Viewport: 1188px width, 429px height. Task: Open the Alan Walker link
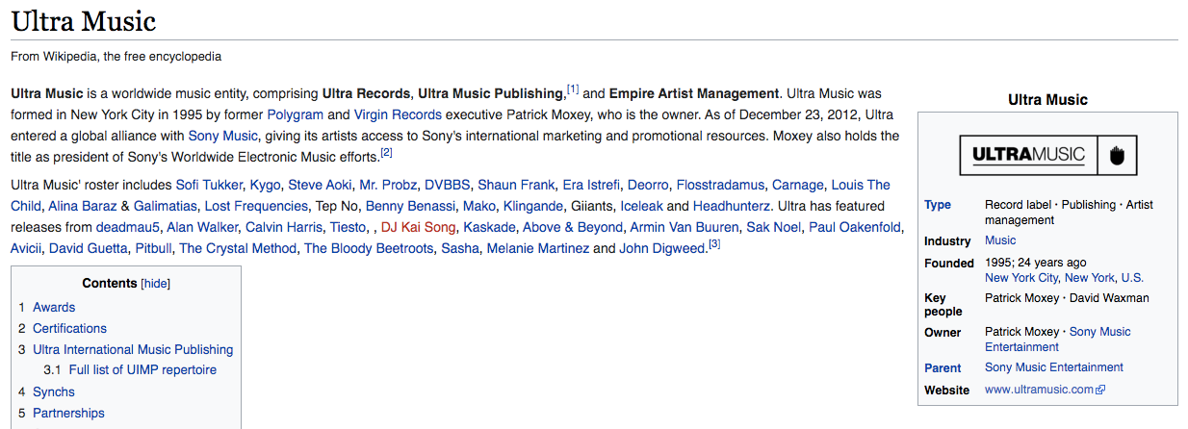click(202, 227)
